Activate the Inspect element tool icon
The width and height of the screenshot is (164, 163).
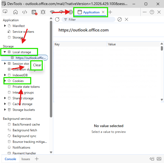point(5,12)
